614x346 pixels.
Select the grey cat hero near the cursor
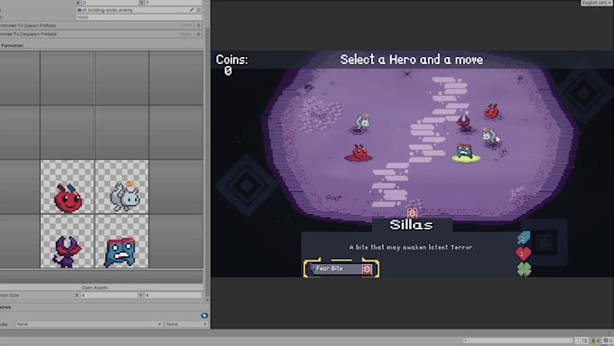pos(488,136)
